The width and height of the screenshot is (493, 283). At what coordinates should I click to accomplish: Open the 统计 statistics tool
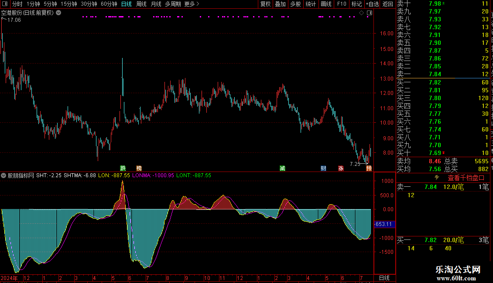click(311, 4)
